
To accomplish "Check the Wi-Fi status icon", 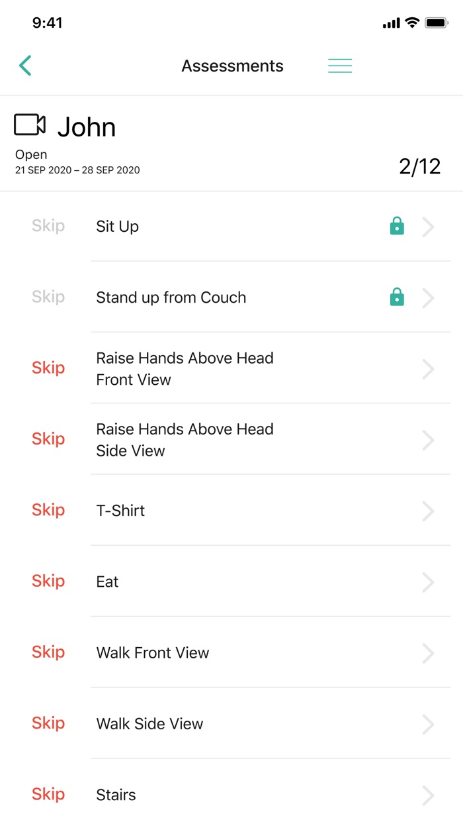I will (412, 23).
